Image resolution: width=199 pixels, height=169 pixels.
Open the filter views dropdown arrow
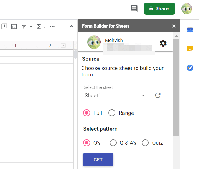pyautogui.click(x=31, y=27)
